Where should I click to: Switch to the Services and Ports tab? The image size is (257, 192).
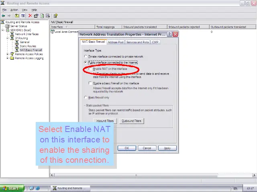click(137, 42)
